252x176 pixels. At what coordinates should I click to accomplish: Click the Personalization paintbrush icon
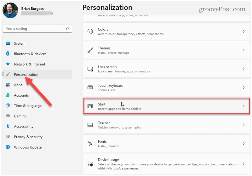click(x=8, y=74)
